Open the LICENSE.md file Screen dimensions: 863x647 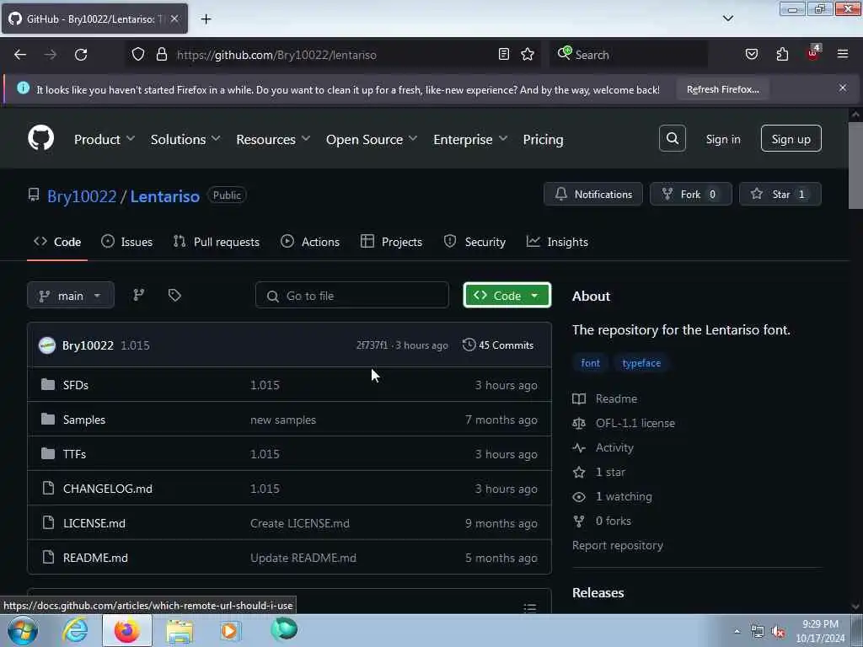[x=94, y=523]
